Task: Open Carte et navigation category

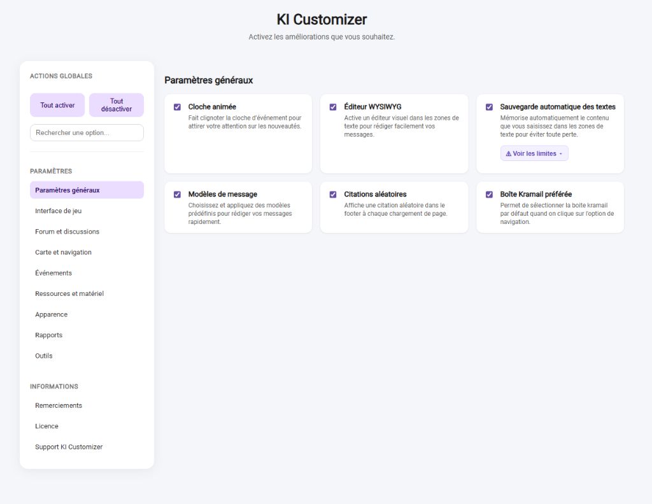Action: pos(63,252)
